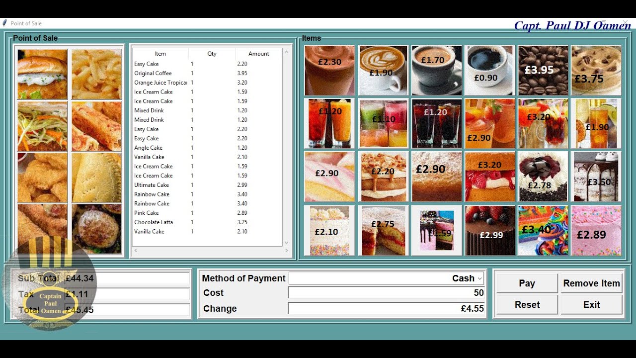
Task: Select the £2.78 black forest cake
Action: (x=543, y=177)
